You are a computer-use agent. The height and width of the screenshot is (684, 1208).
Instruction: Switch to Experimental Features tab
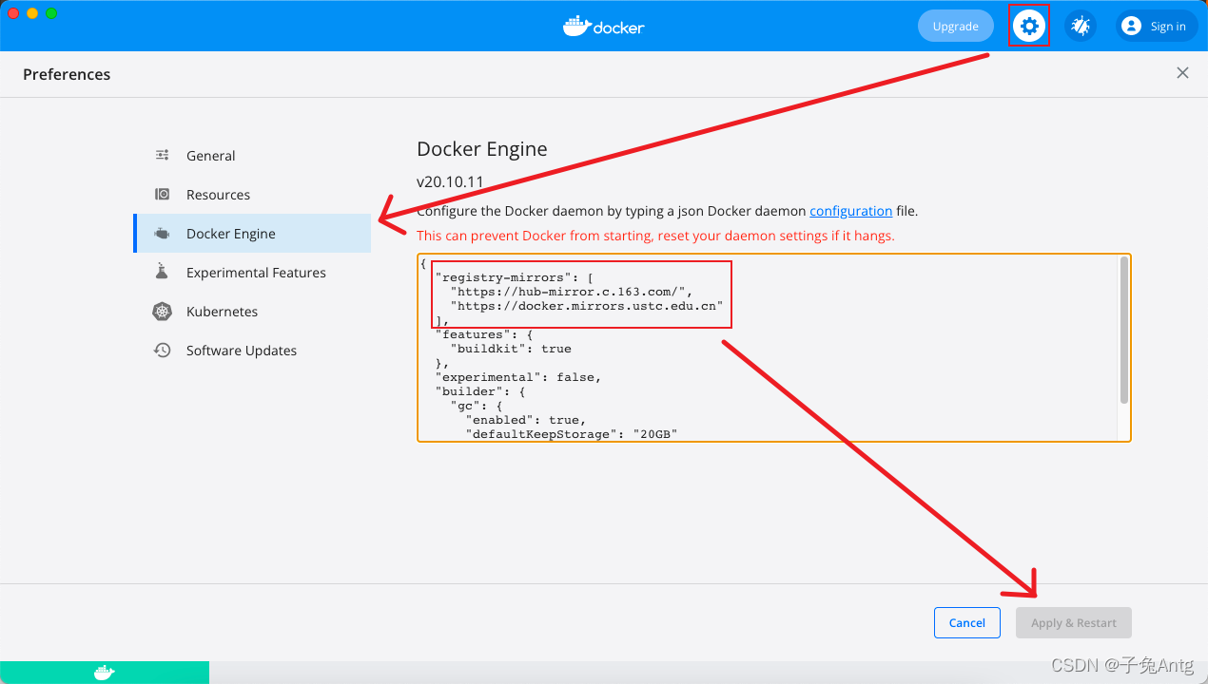click(252, 273)
